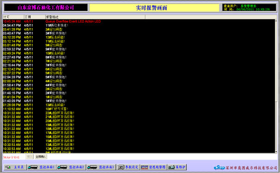Image resolution: width=280 pixels, height=173 pixels.
Task: Select the alarm logged at 01:58:41 PM
Action: pos(139,85)
